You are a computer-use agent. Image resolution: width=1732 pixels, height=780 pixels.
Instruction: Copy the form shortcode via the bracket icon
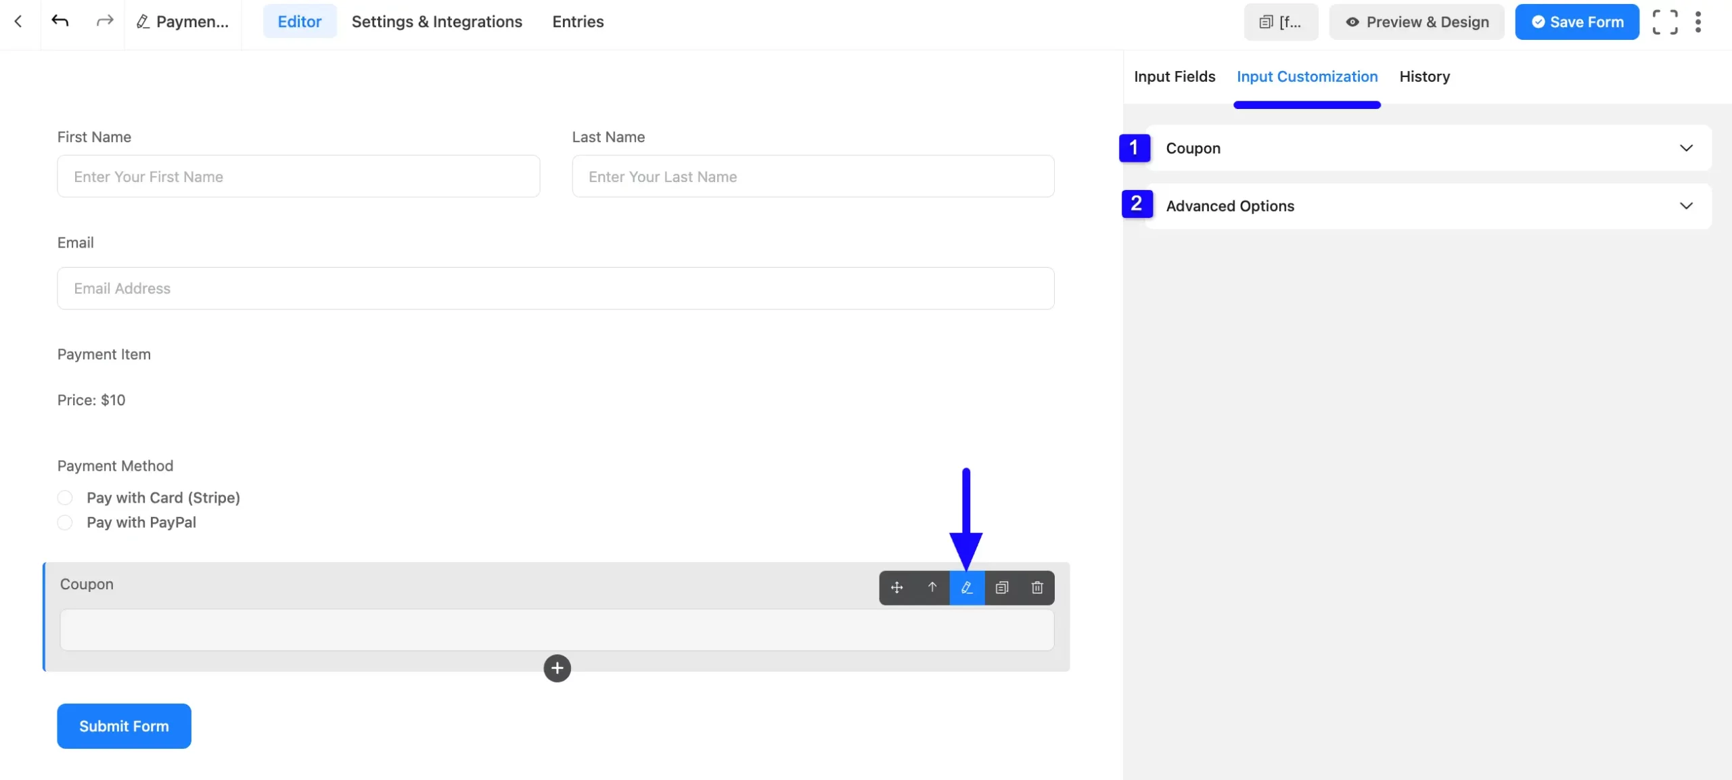(1281, 22)
